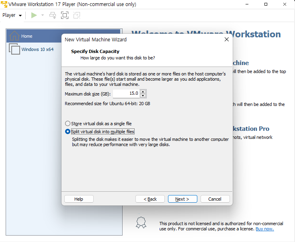
Task: Click the 'Specify Disk Capacity' heading
Action: point(95,51)
